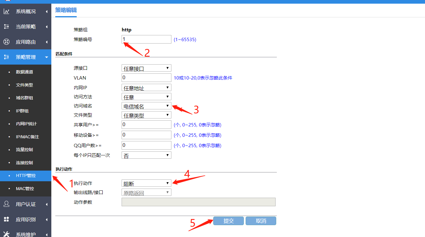
Task: Click the 提交 button
Action: tap(228, 221)
